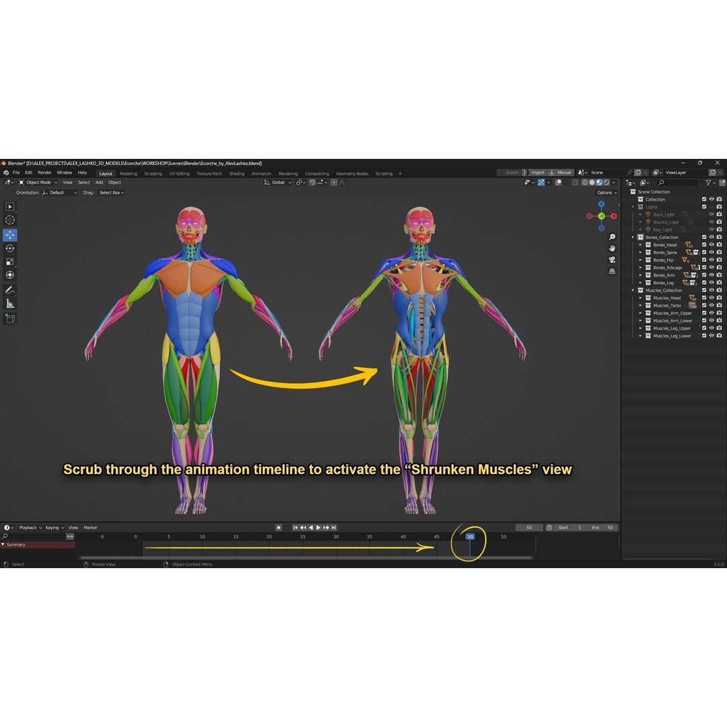Uncheck the Bones_Arm selectability checkbox
Image resolution: width=727 pixels, height=727 pixels.
pos(704,275)
